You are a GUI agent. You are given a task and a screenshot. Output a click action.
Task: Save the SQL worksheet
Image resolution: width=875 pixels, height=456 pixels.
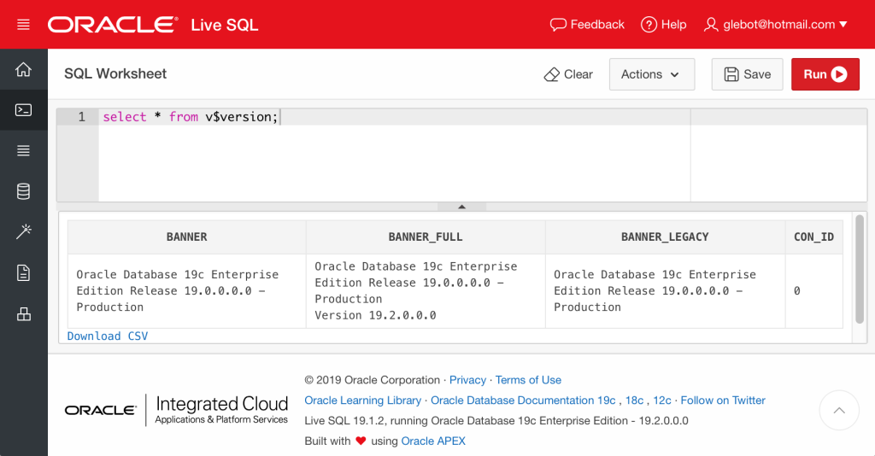tap(747, 74)
